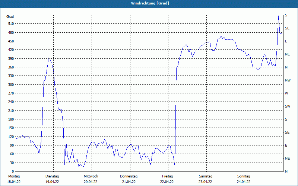Click the "Freitag" day label
This screenshot has height=186, width=298.
click(x=167, y=176)
